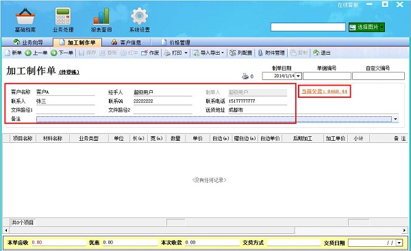Viewport: 411px width, 251px height.
Task: Click the horizontal scrollbar right arrow
Action: pyautogui.click(x=405, y=230)
